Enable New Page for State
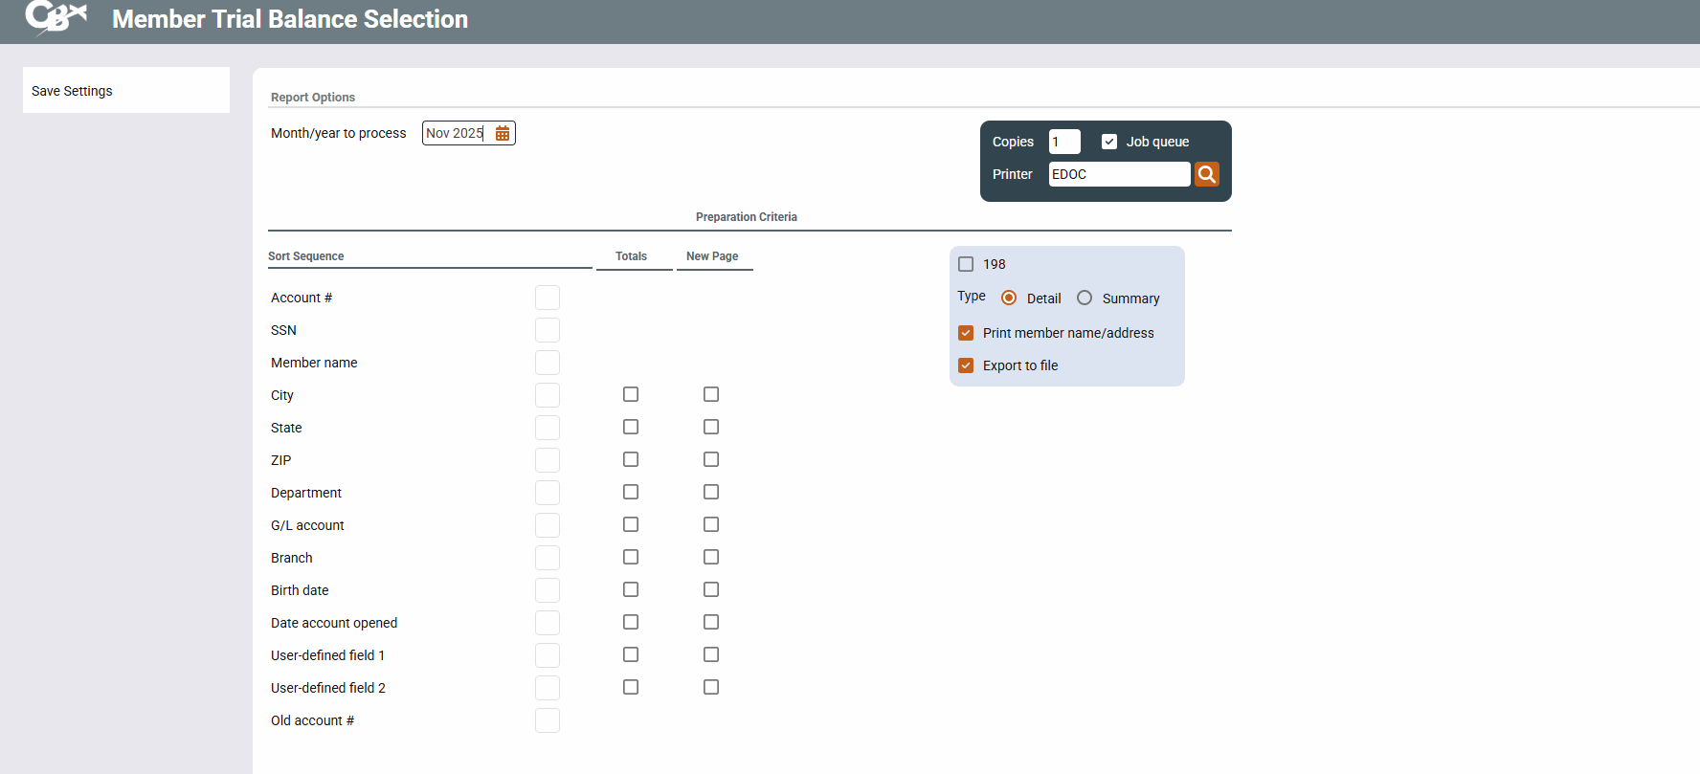1700x774 pixels. tap(711, 427)
